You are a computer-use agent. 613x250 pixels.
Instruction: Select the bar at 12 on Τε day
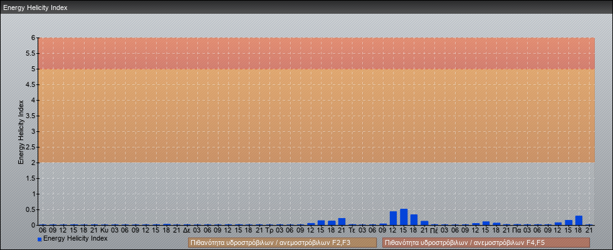click(393, 218)
